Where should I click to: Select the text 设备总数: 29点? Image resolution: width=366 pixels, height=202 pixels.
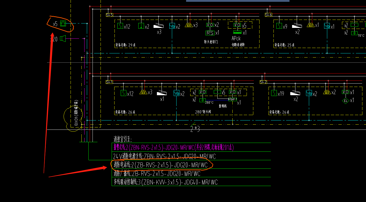click(x=125, y=45)
